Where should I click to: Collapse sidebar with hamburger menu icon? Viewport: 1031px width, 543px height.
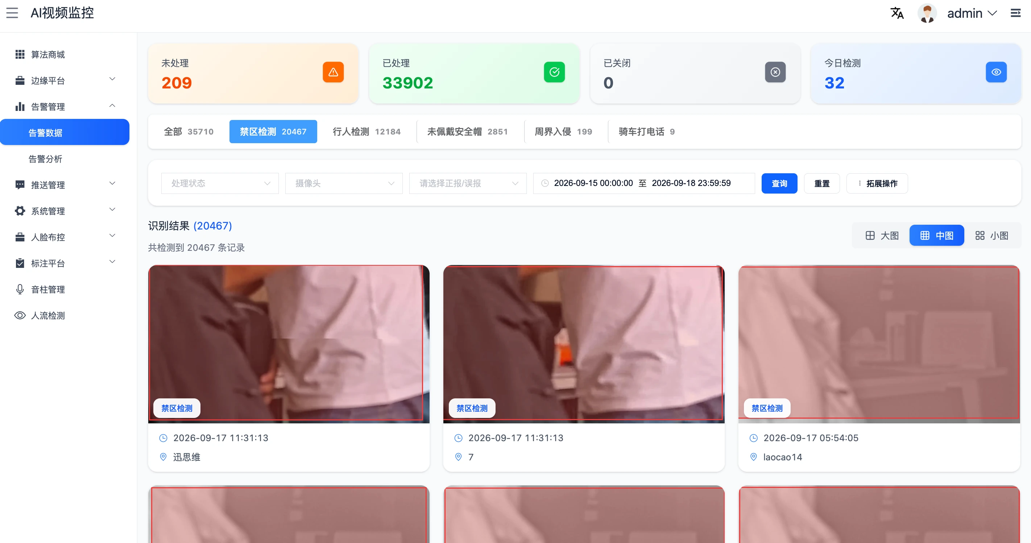(12, 13)
